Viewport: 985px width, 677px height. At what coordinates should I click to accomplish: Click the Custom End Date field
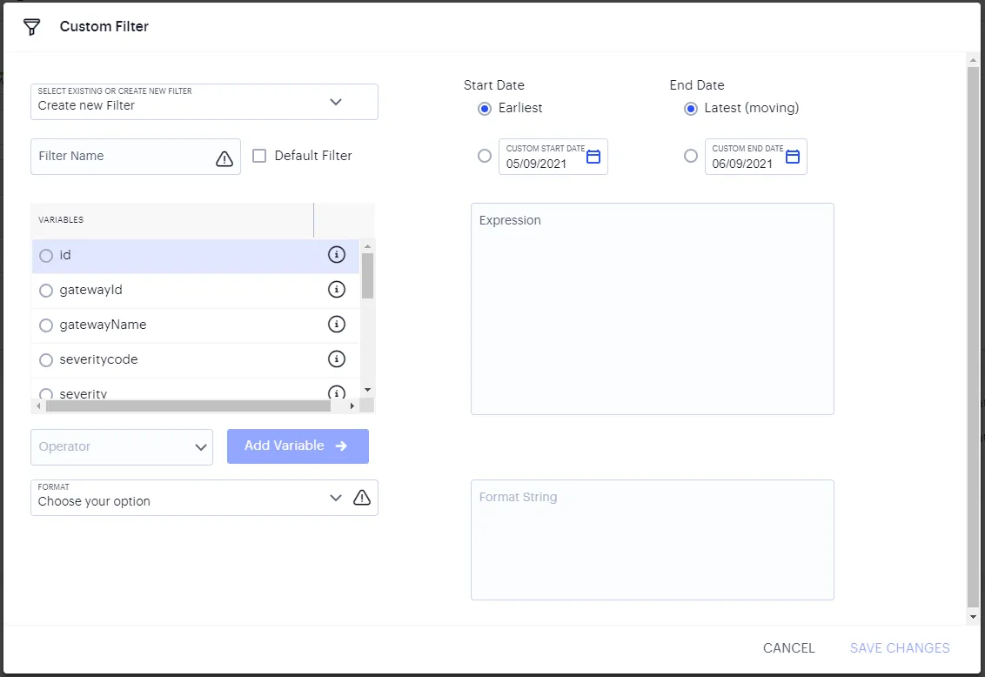click(755, 157)
